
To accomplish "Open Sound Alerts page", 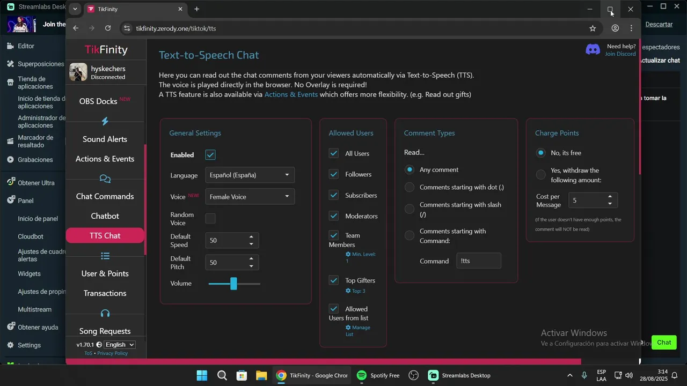I will (x=105, y=139).
